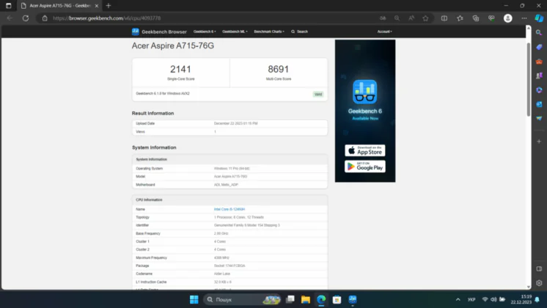This screenshot has width=547, height=308.
Task: Click the translate page icon in address bar
Action: pos(383,18)
